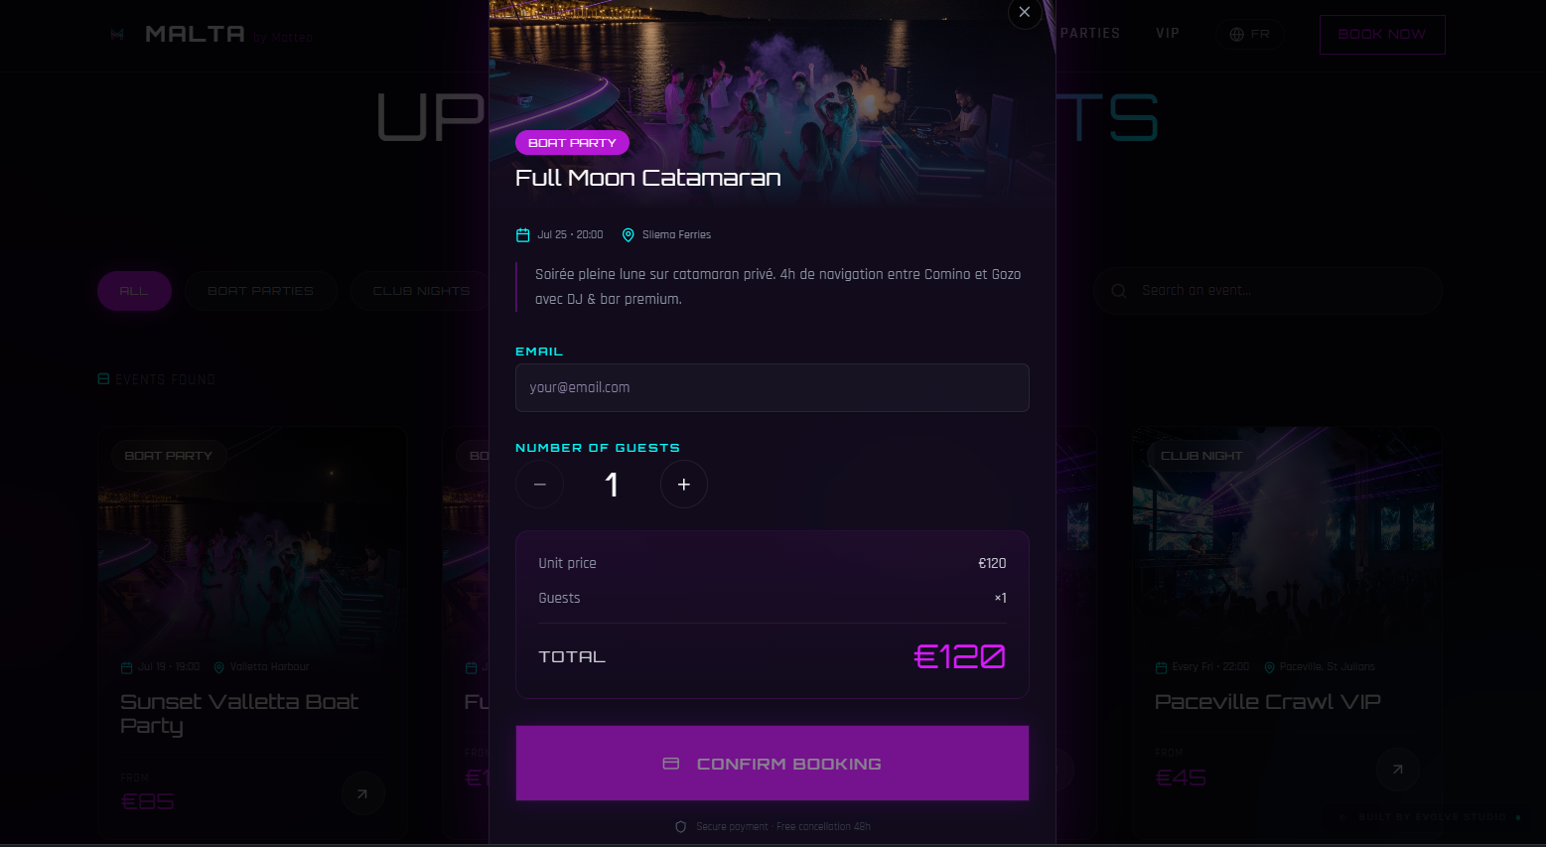Click the Boat Party tag badge in the modal
Screen dimensions: 1546x847
[572, 143]
